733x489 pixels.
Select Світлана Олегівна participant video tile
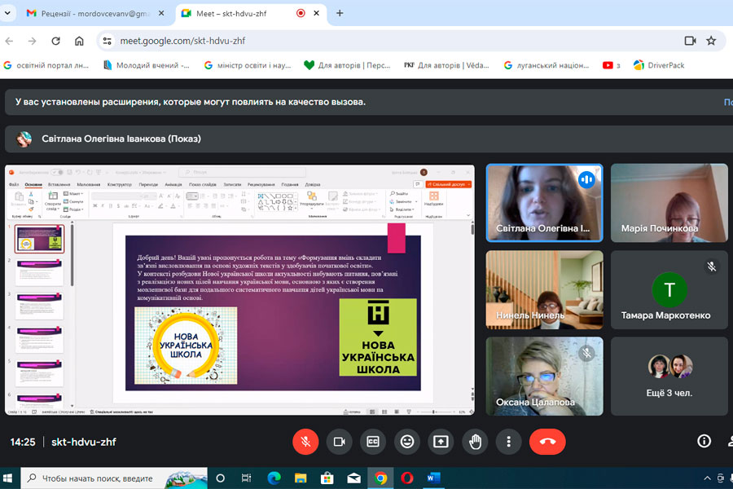544,203
